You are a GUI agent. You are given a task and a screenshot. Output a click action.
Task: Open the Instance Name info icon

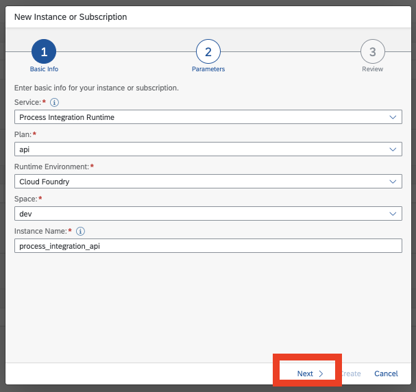click(80, 231)
